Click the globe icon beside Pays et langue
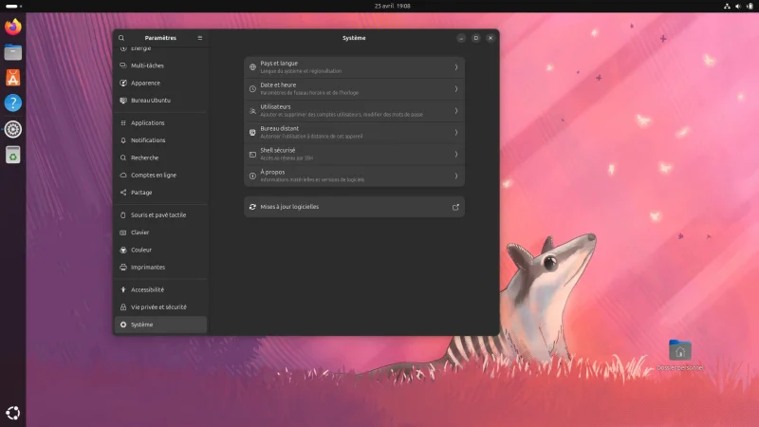759x427 pixels. 252,67
